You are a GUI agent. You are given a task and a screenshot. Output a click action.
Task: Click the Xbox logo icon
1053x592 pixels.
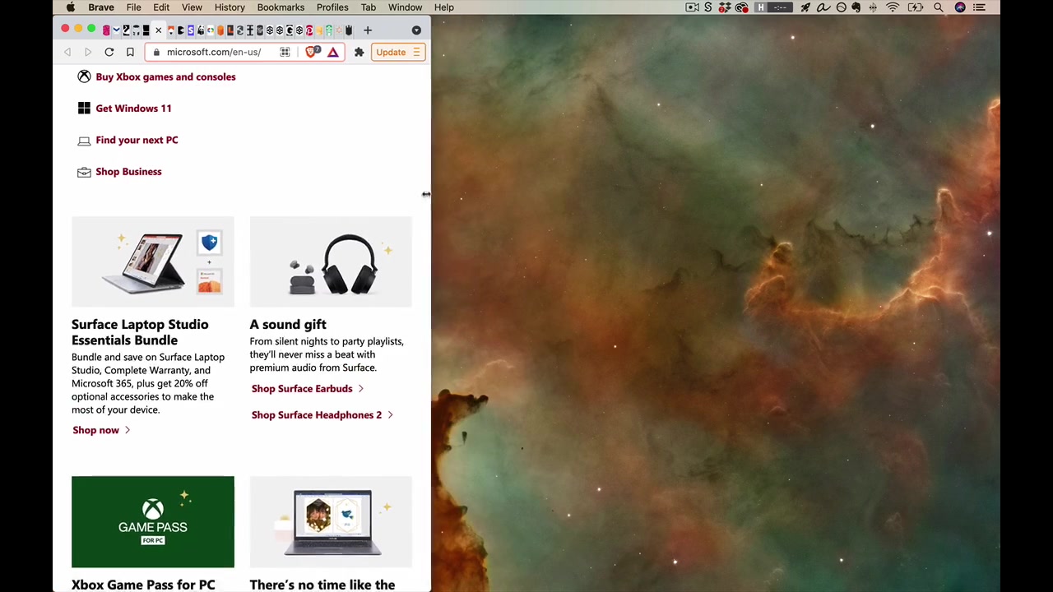click(84, 76)
